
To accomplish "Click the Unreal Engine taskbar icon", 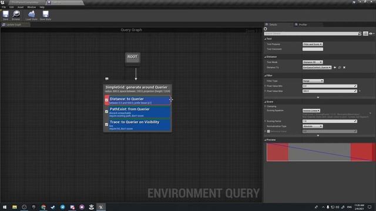I will (x=101, y=207).
